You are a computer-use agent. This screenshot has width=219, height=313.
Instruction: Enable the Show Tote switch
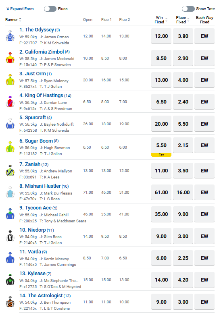tap(188, 9)
